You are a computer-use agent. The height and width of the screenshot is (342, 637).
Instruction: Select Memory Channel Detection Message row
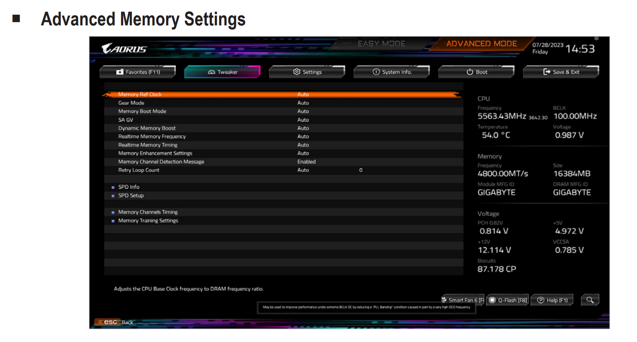[284, 161]
